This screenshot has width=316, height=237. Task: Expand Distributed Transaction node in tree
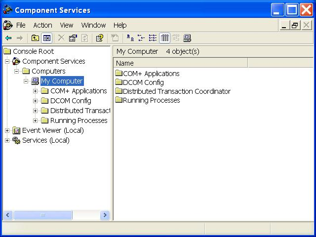tap(35, 111)
